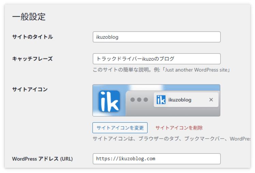Click the small ik favicon in browser tab preview

[161, 99]
